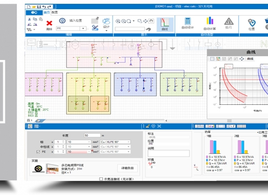Screen dimensions: 268x195
Task: Click the 详细条目 details button
Action: pos(127,168)
